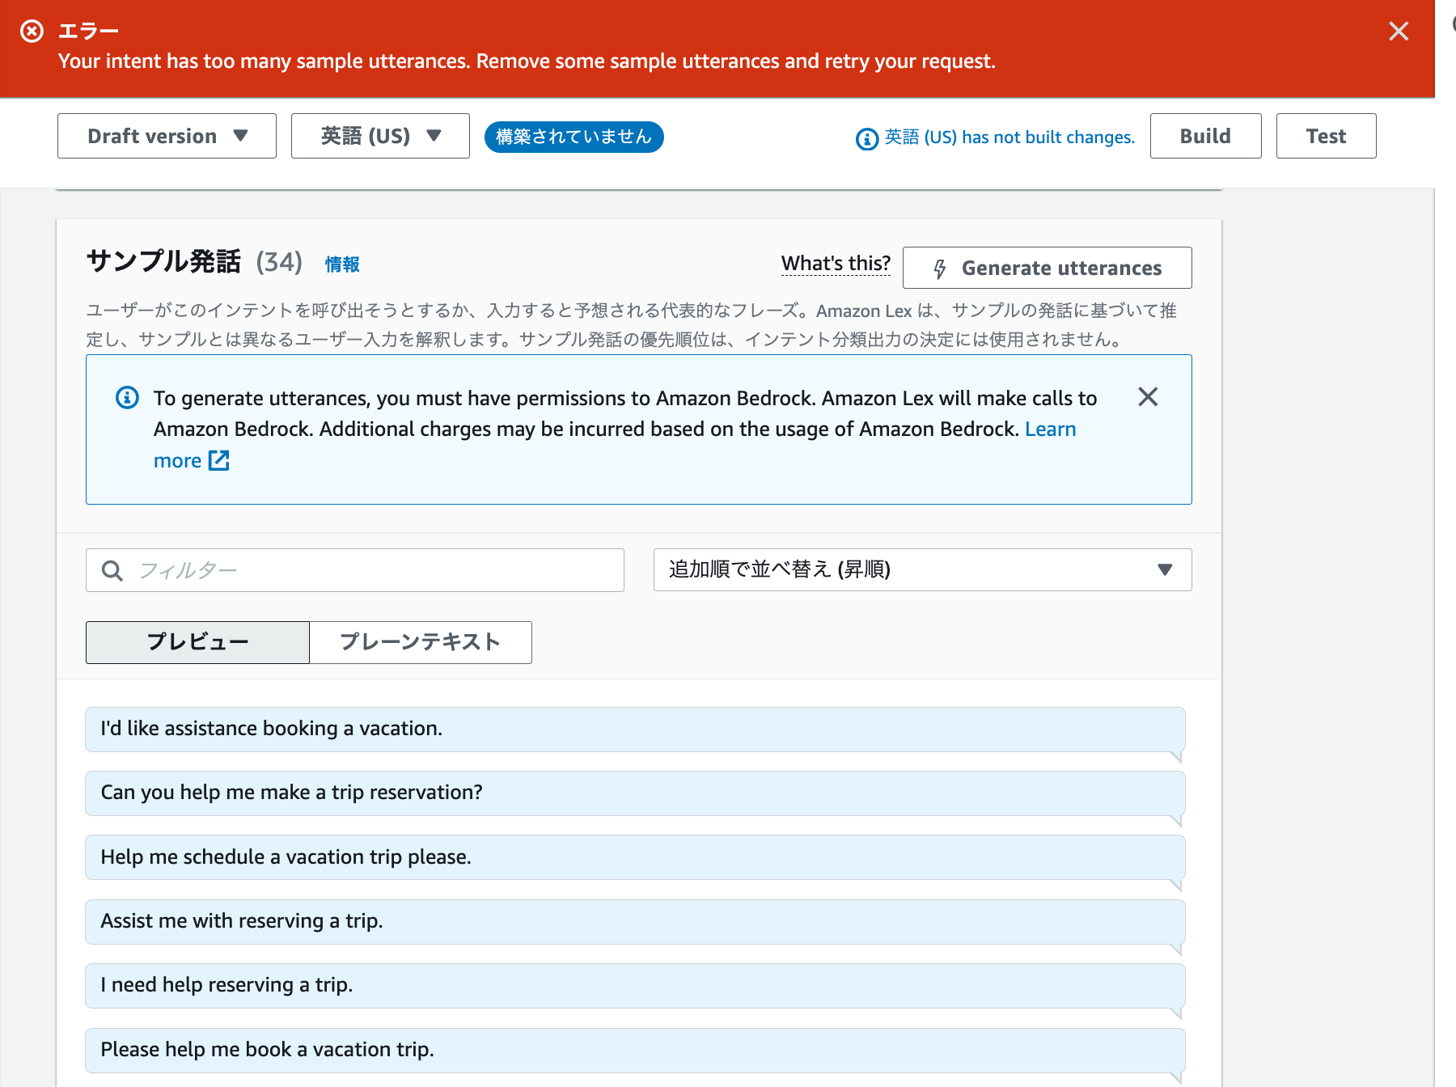Image resolution: width=1456 pixels, height=1087 pixels.
Task: Click the What's this? link
Action: tap(836, 263)
